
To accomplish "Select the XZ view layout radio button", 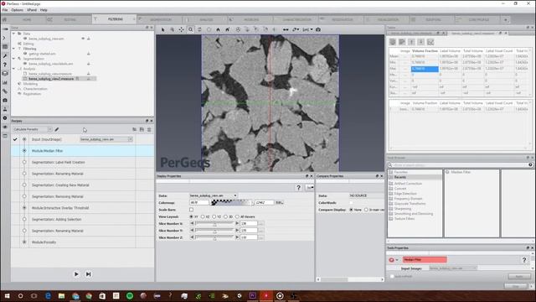I will 203,216.
